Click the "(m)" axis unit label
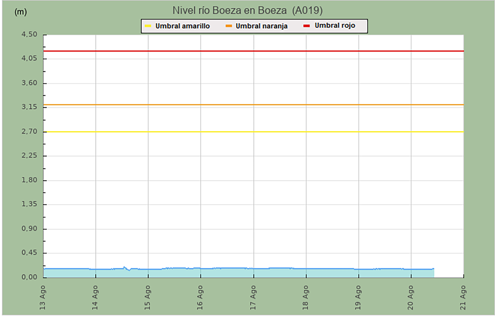Screen dimensions: 495x316 point(20,12)
